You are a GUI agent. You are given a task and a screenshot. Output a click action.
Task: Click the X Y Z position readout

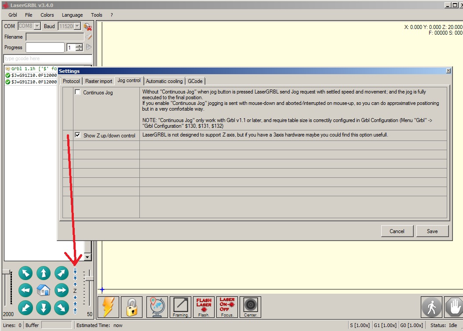(433, 27)
